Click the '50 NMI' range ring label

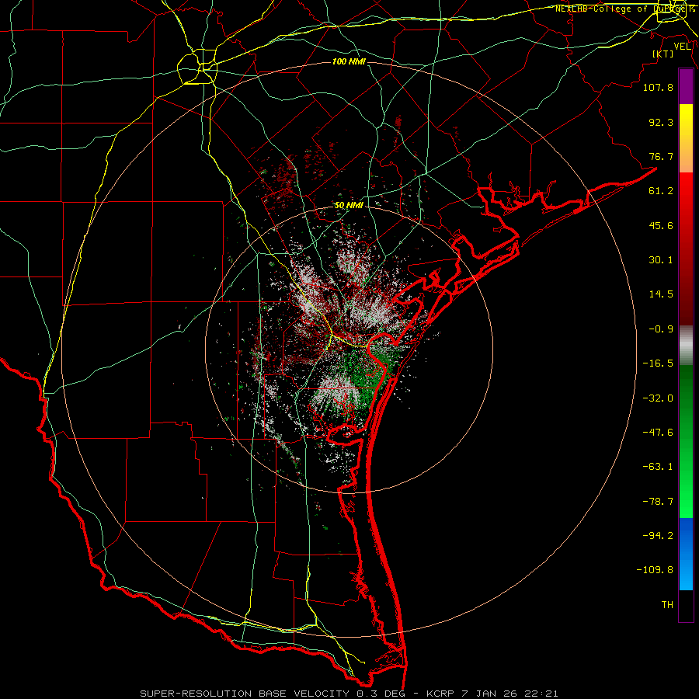(349, 206)
